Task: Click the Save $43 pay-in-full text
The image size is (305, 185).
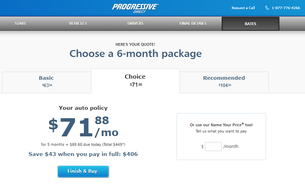Action: [83, 154]
